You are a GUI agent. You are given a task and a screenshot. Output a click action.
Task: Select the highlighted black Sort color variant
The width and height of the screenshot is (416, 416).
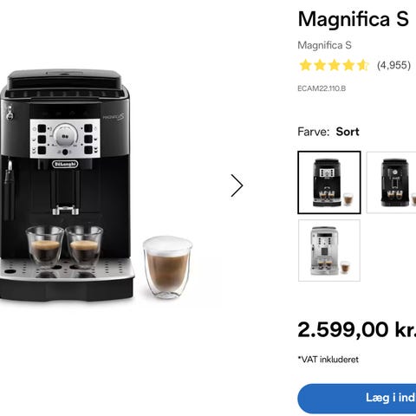click(x=329, y=182)
